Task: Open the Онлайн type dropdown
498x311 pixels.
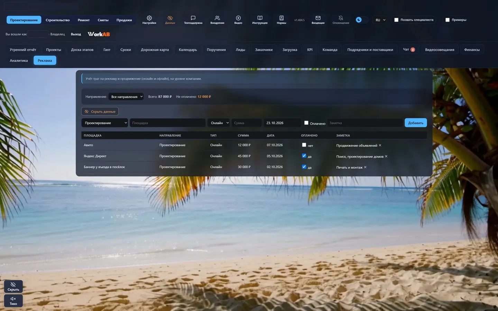Action: 219,123
